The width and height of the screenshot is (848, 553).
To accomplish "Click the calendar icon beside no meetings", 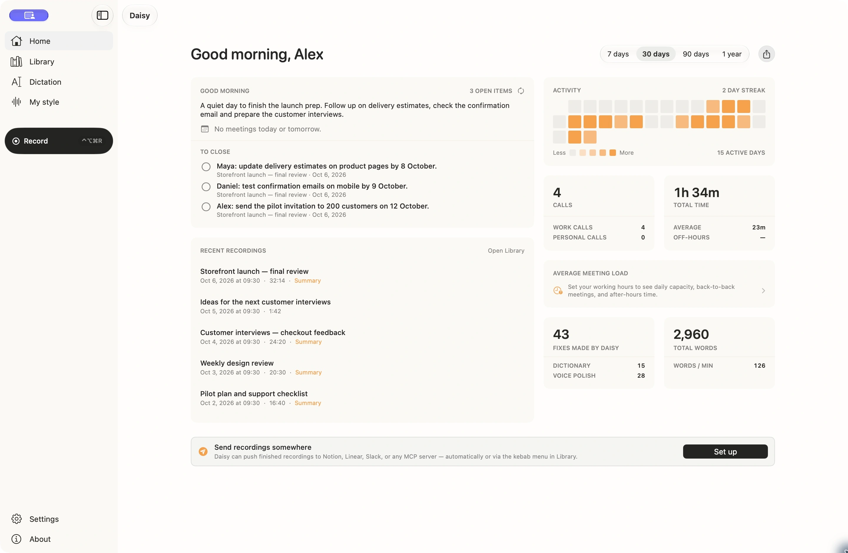I will 205,129.
